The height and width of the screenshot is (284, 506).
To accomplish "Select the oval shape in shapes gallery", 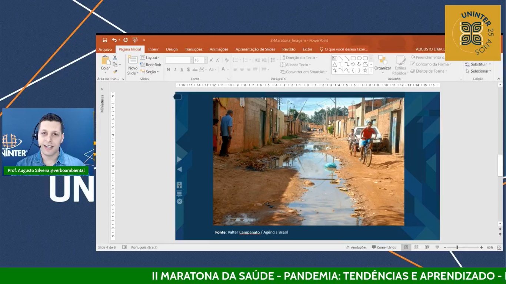I will click(x=359, y=58).
